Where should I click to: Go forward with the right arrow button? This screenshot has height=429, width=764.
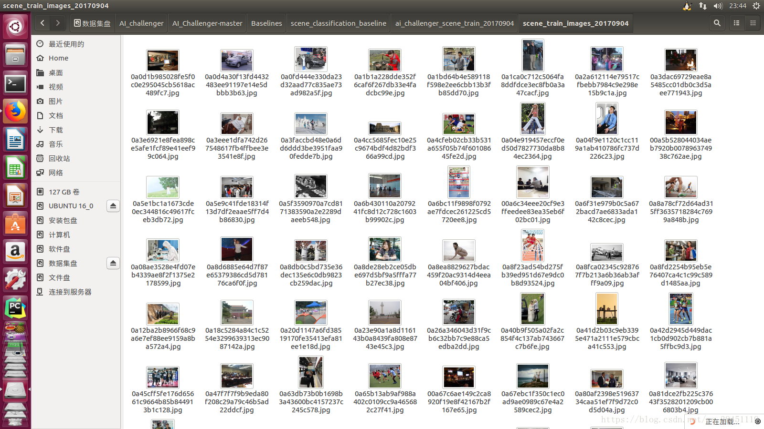coord(58,23)
